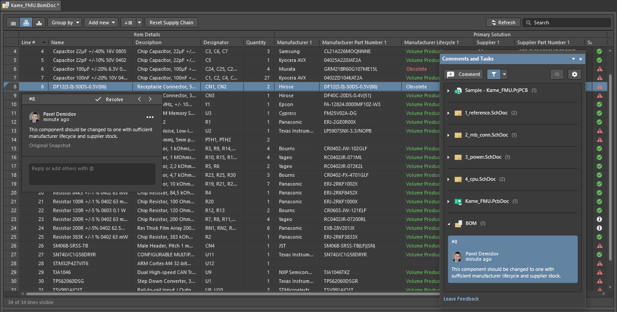Select the consolidated view icon in toolbar
617x312 pixels.
(x=26, y=23)
